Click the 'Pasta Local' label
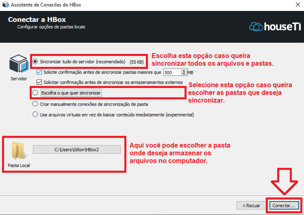This screenshot has width=304, height=215. pos(19,166)
